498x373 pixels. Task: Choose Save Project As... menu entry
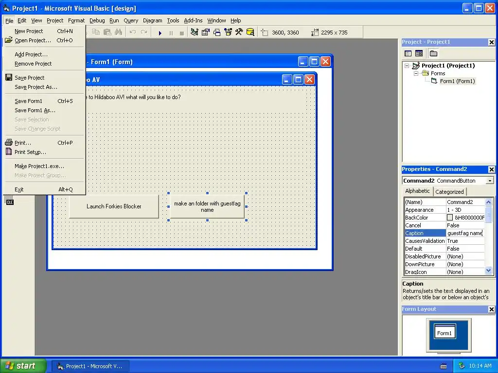(x=44, y=87)
